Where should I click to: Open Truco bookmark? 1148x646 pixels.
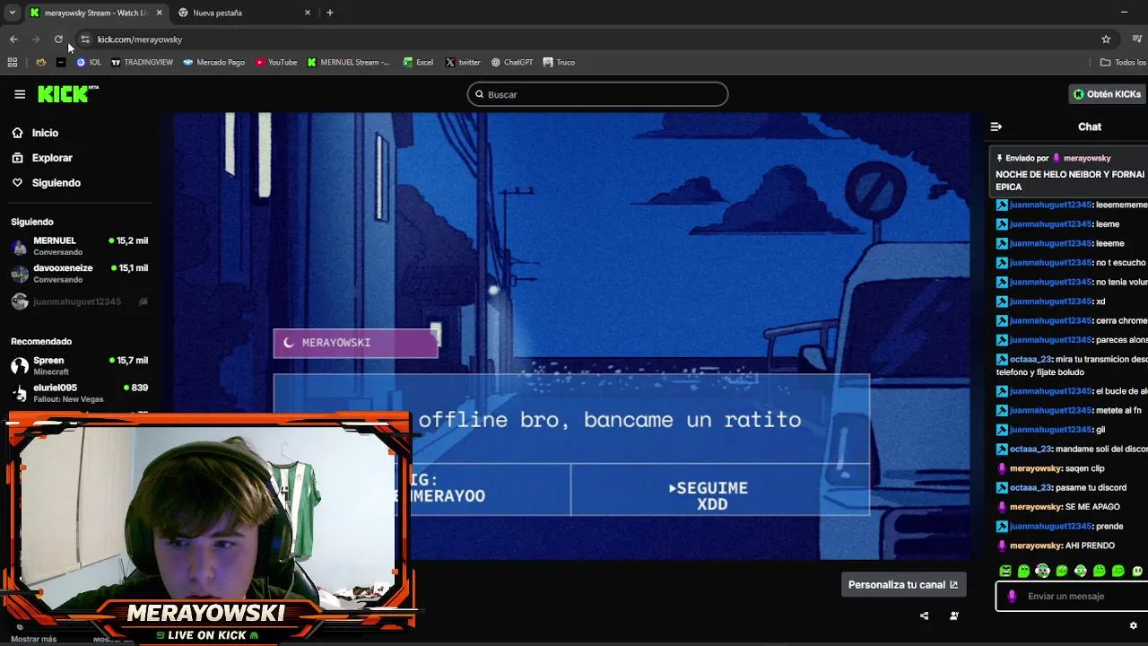[559, 62]
